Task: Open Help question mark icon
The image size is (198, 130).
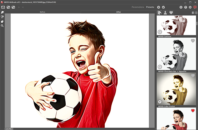Action: (186, 7)
